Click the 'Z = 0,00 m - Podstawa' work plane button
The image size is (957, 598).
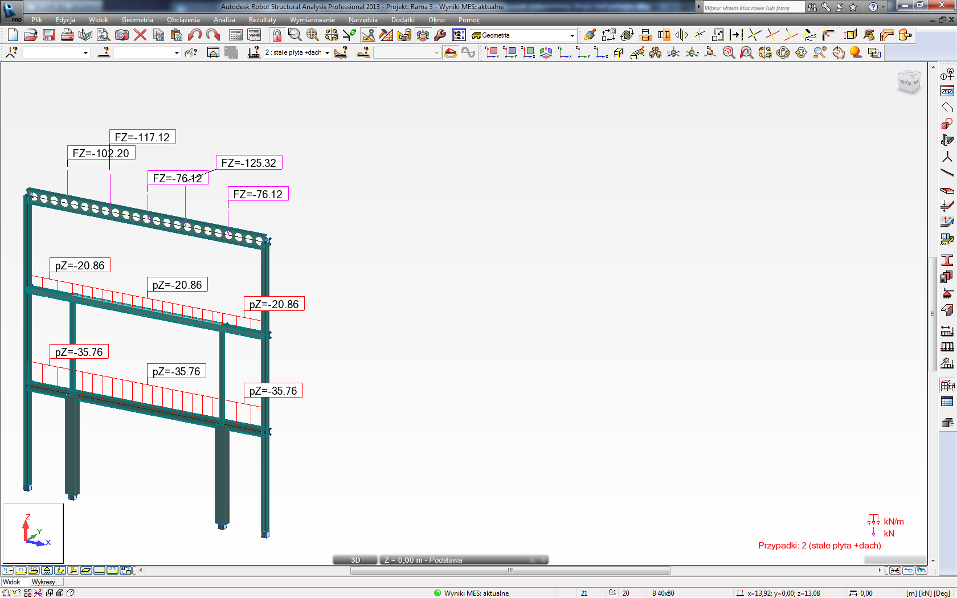[x=464, y=560]
